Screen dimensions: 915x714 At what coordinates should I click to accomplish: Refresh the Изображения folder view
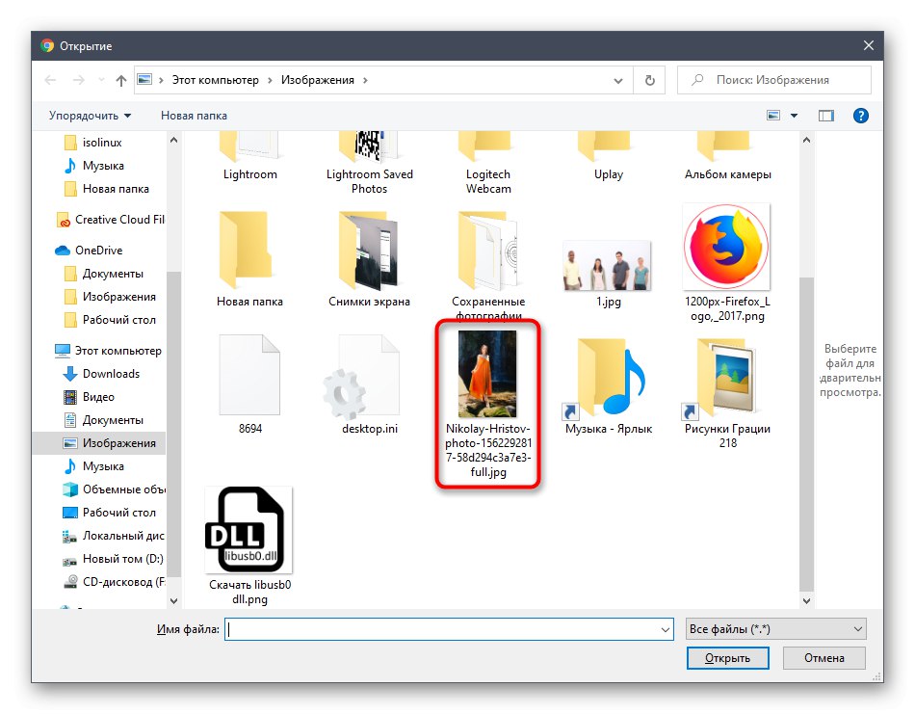click(x=649, y=80)
